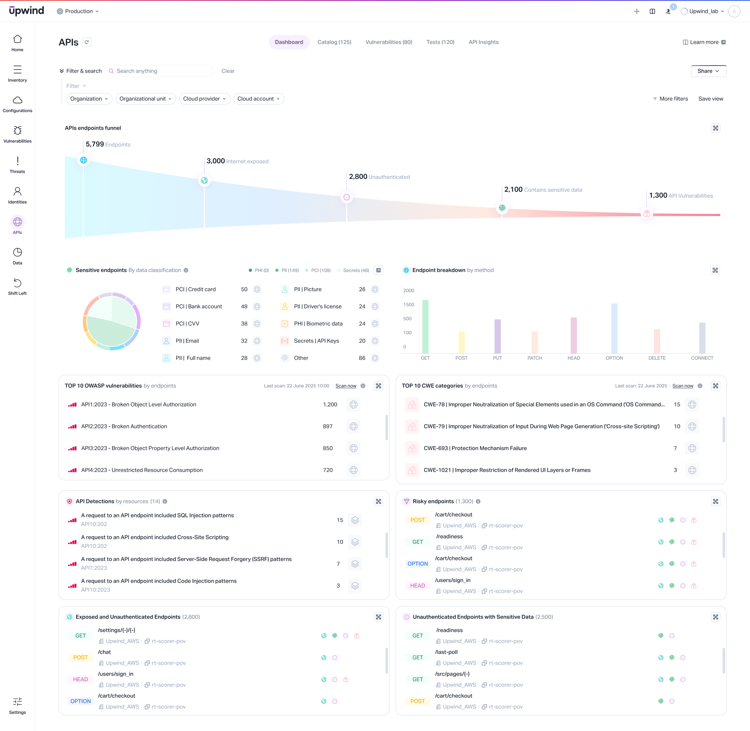Open the Tests (120) tab

pos(440,42)
